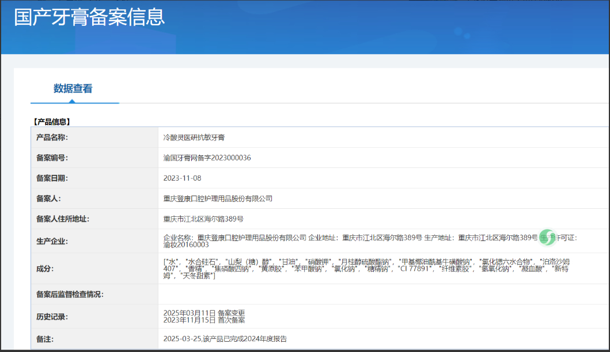Click the 国产牙膏备案信息 page title

pyautogui.click(x=89, y=17)
